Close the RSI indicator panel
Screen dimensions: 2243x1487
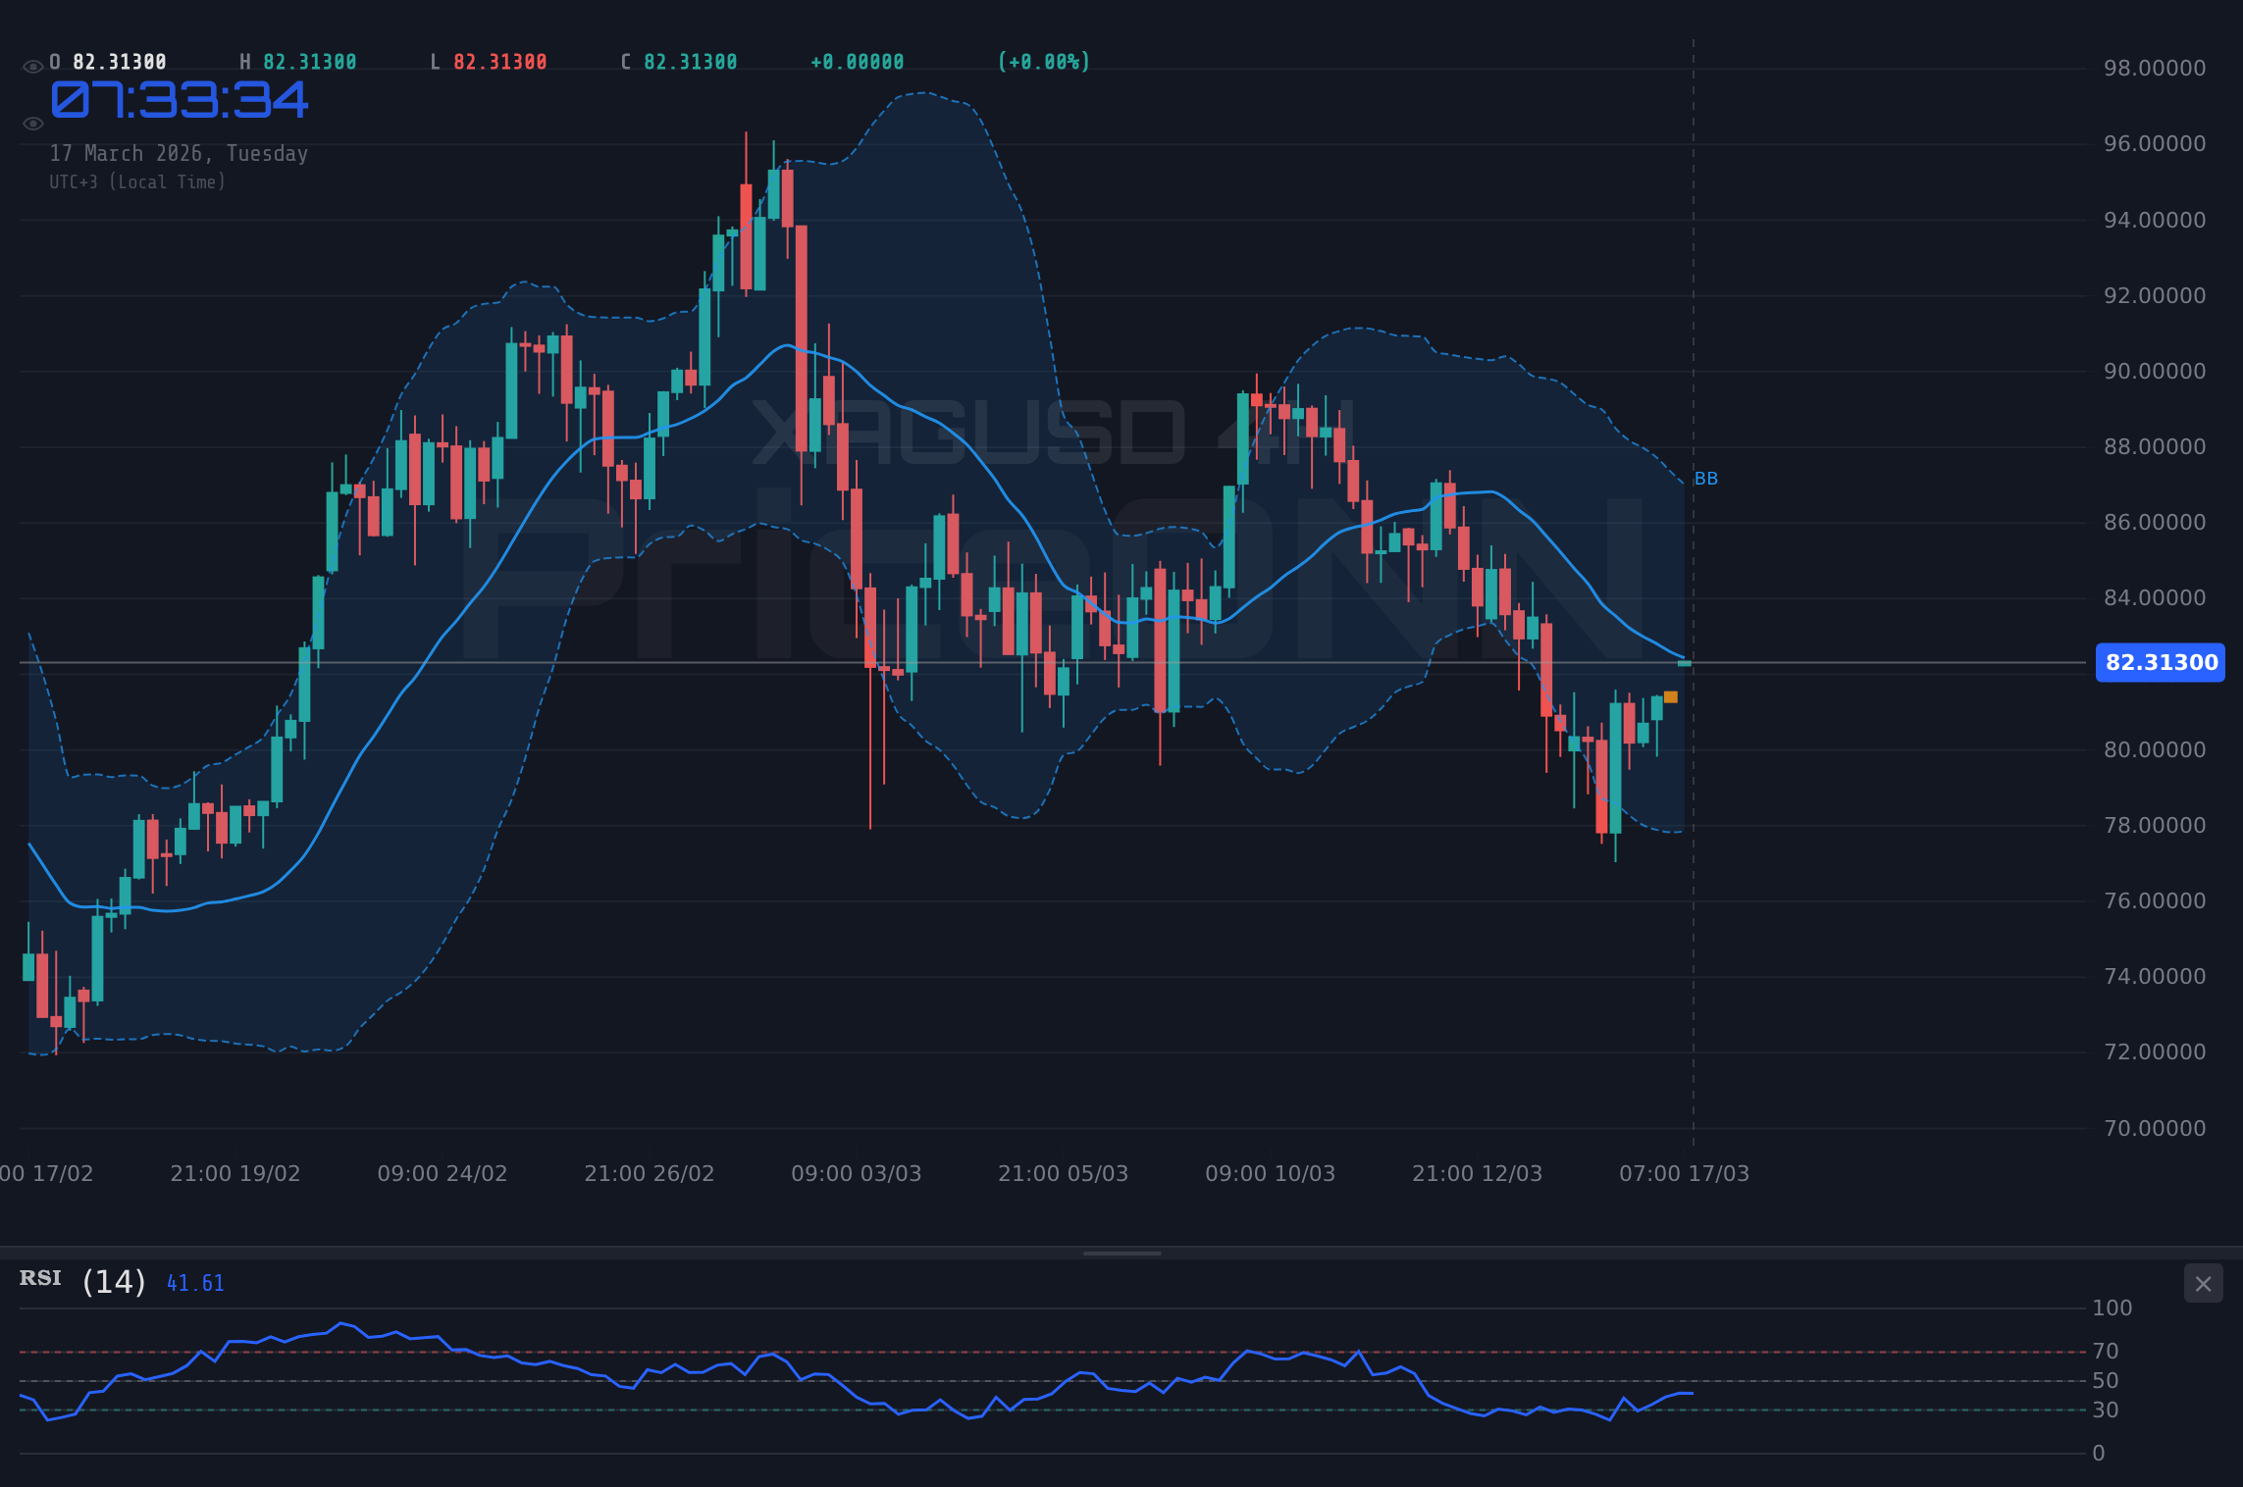tap(2203, 1283)
